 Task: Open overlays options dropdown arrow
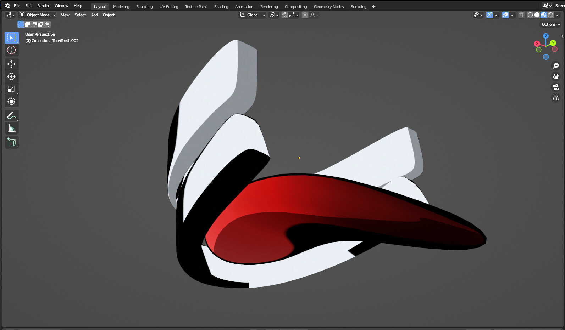tap(512, 15)
